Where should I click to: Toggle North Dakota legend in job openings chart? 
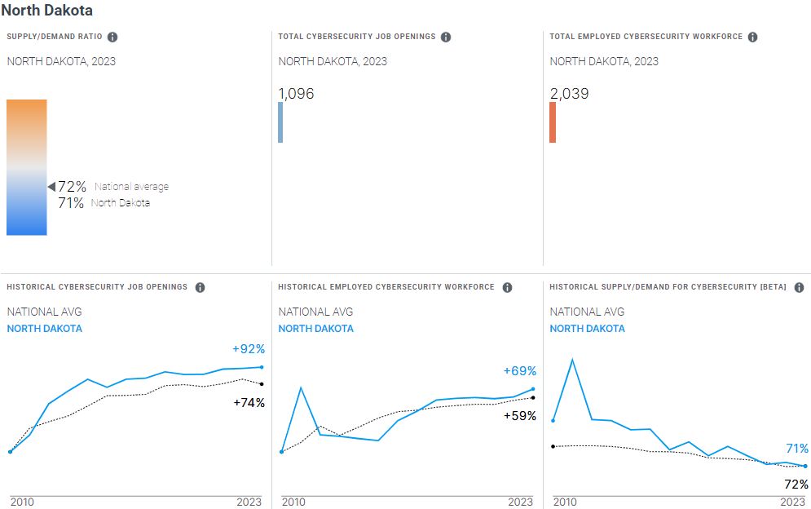point(45,329)
